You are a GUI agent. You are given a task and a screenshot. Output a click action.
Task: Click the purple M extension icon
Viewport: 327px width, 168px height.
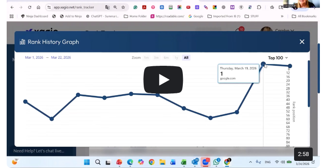coord(232,7)
